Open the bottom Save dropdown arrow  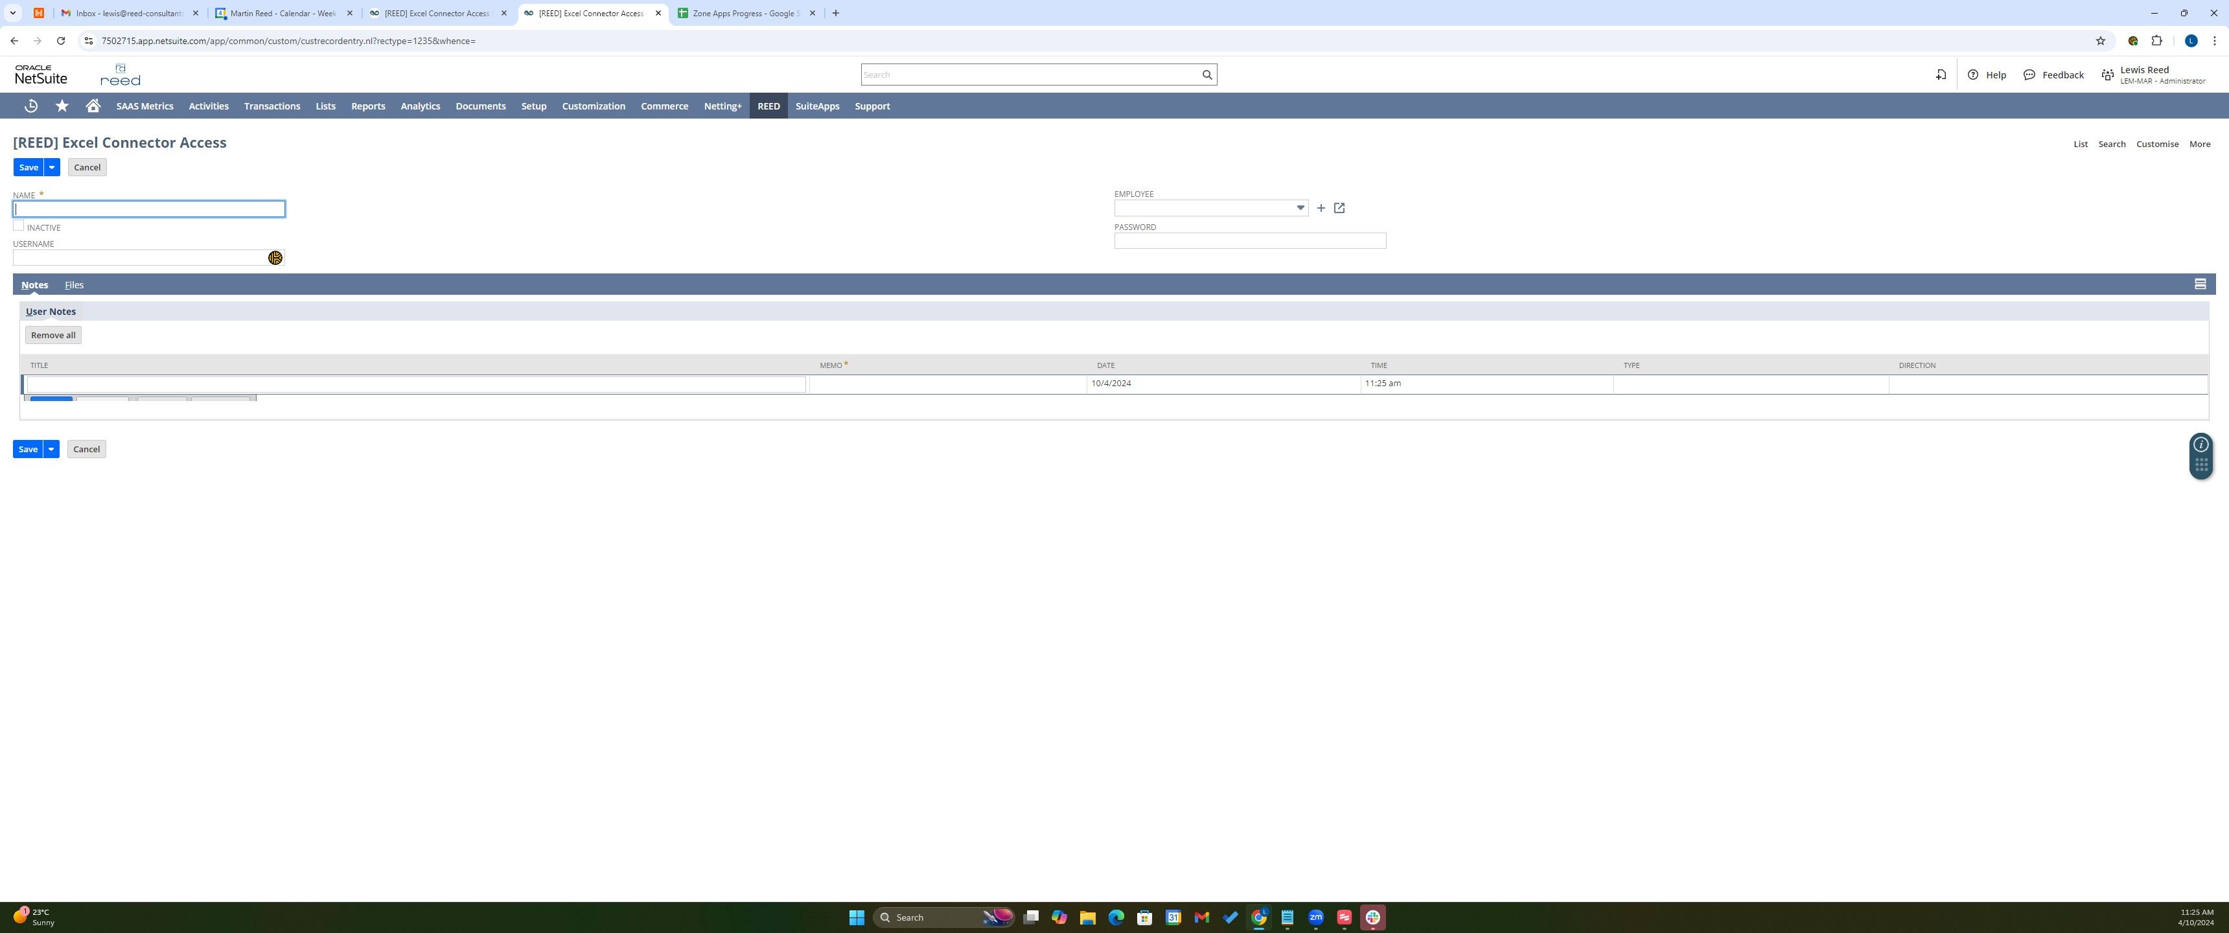pos(51,448)
